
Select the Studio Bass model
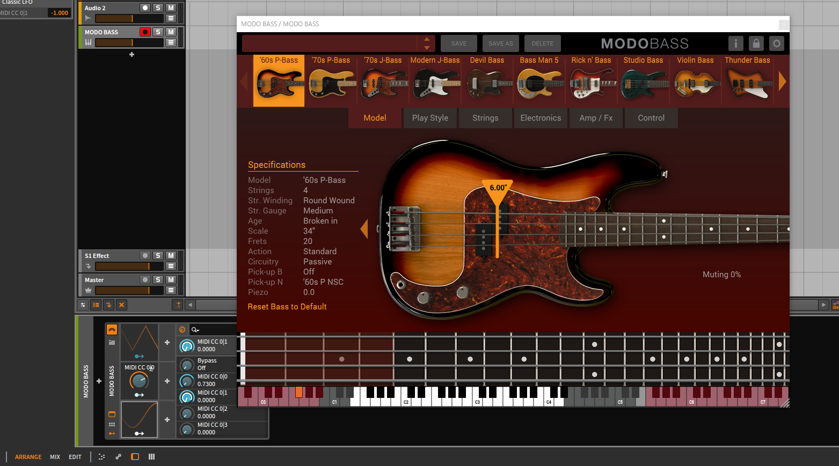[643, 80]
